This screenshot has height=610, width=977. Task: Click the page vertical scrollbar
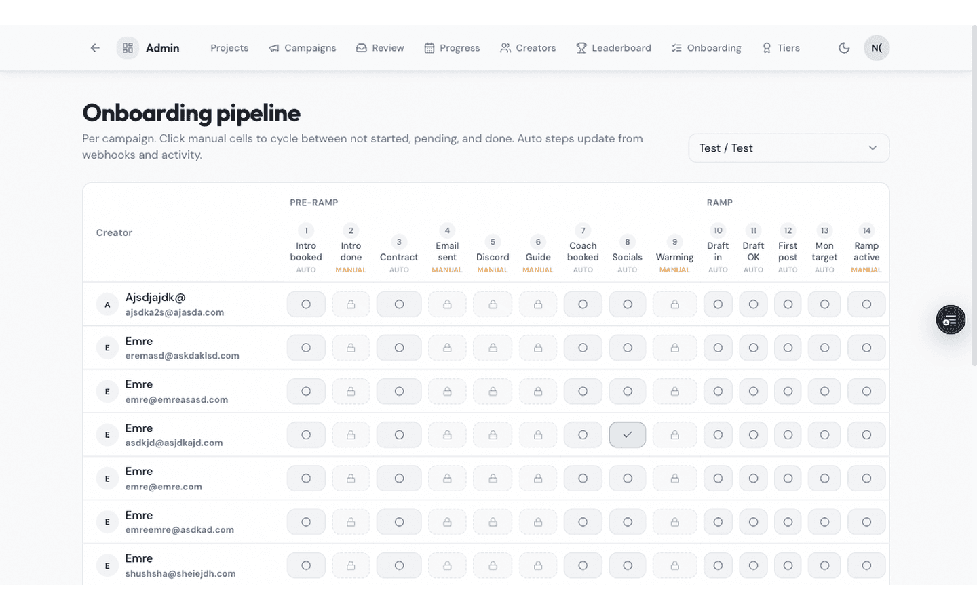974,197
